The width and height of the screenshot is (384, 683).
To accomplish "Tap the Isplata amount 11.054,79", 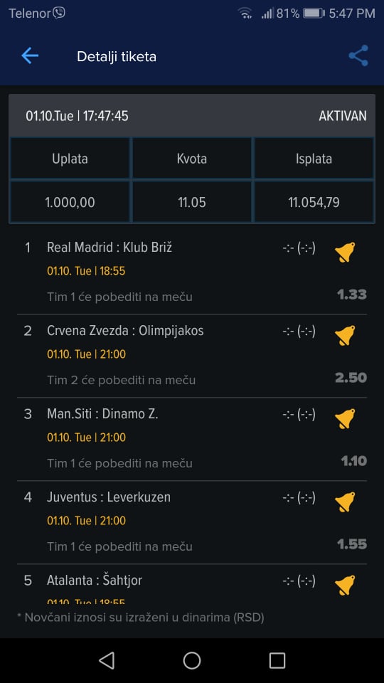I will [x=314, y=202].
